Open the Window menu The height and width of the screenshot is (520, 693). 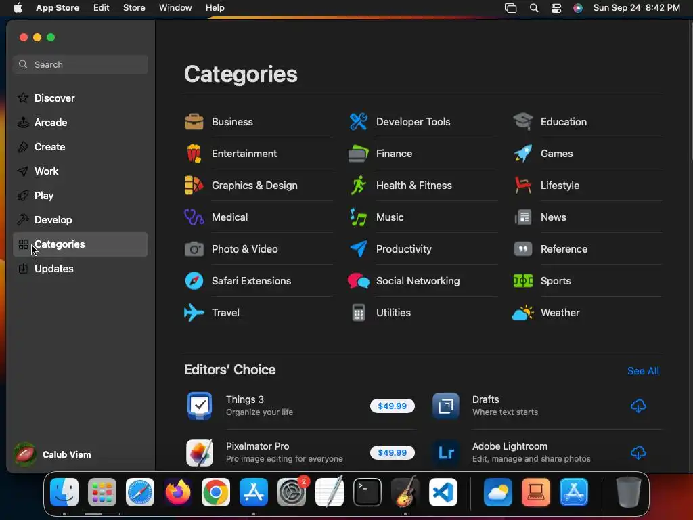[175, 8]
